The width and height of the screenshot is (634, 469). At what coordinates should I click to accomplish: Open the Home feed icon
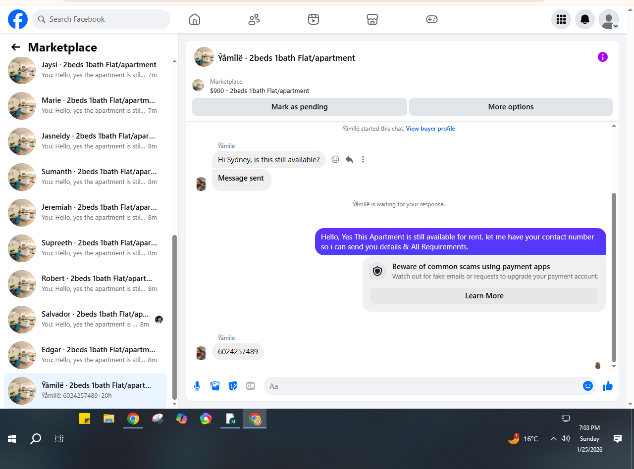[195, 19]
